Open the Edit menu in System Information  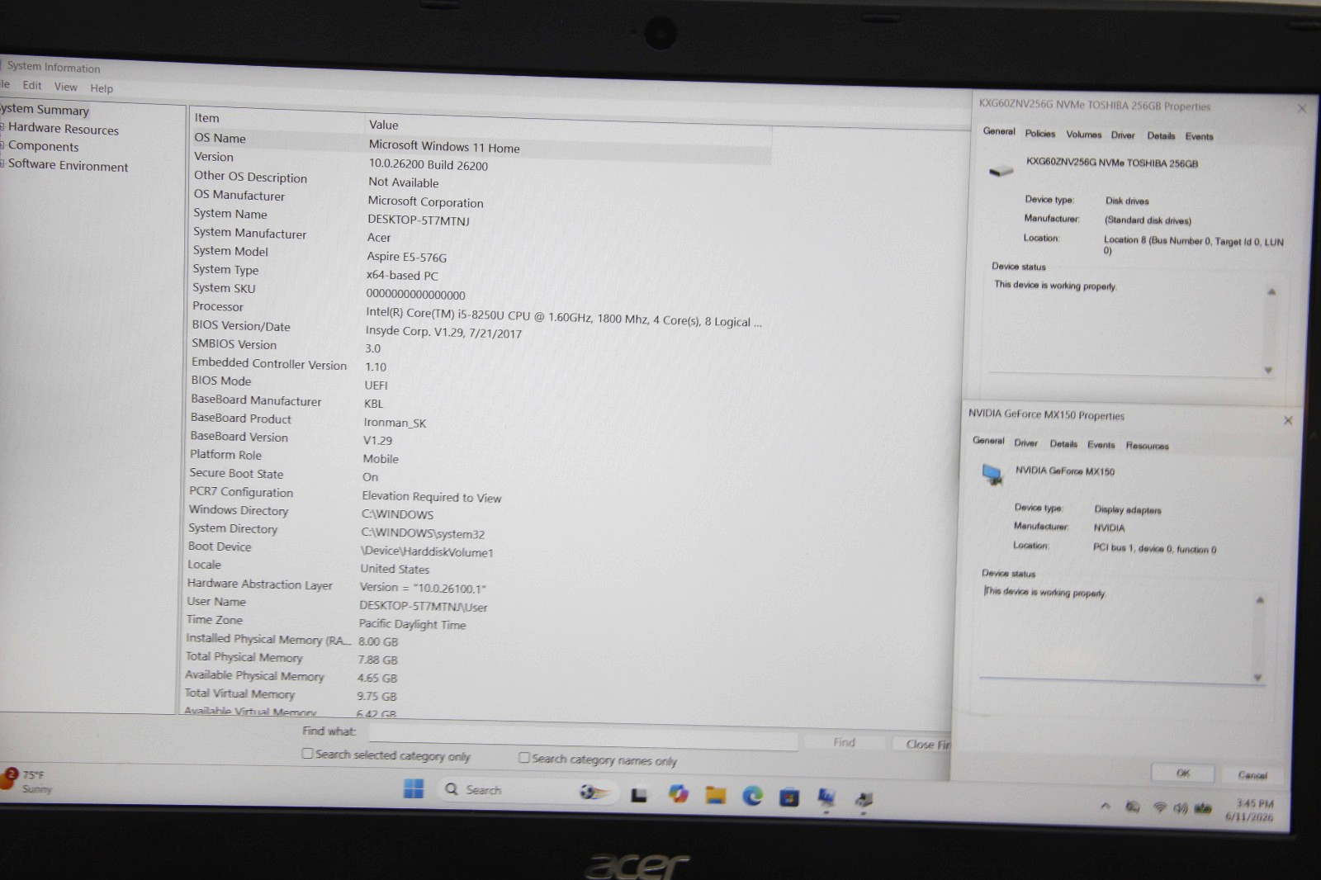[x=32, y=85]
